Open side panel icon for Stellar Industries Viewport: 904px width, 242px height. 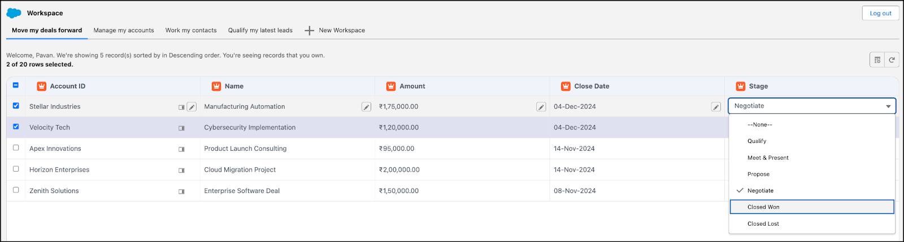[181, 107]
